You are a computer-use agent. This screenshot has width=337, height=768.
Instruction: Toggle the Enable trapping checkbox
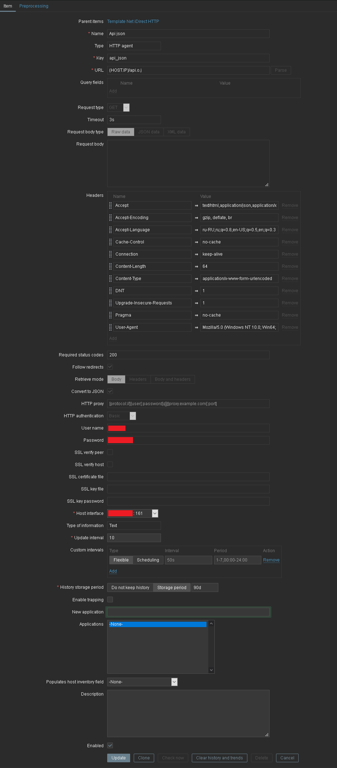coord(110,599)
